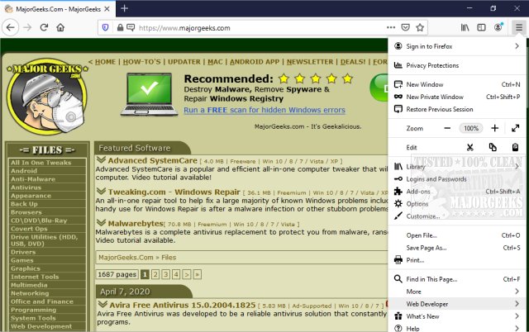Open the HOW-TO'S navigation link
Viewport: 529px width, 332px height.
(141, 62)
